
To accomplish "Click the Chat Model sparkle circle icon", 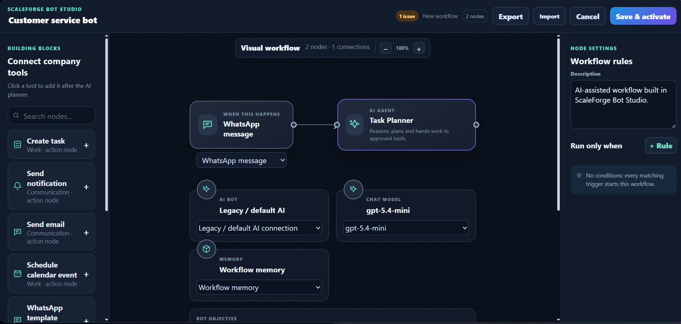I will 353,189.
